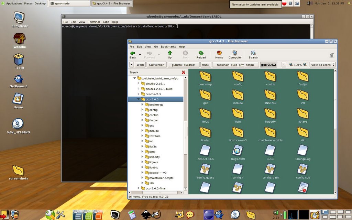Zoom in using the magnifier plus icon
The width and height of the screenshot is (352, 220).
(305, 65)
